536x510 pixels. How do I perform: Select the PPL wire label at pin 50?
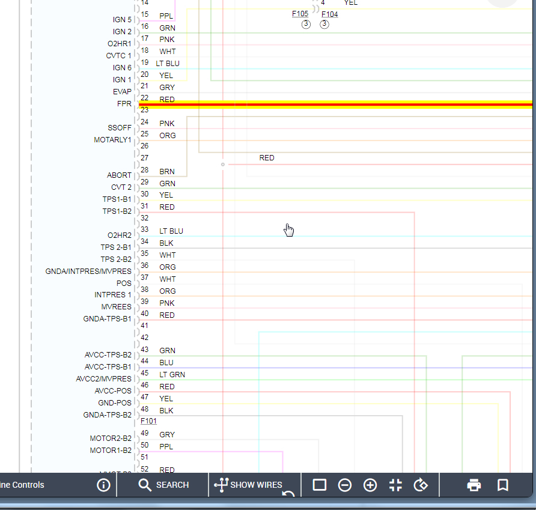pyautogui.click(x=166, y=446)
